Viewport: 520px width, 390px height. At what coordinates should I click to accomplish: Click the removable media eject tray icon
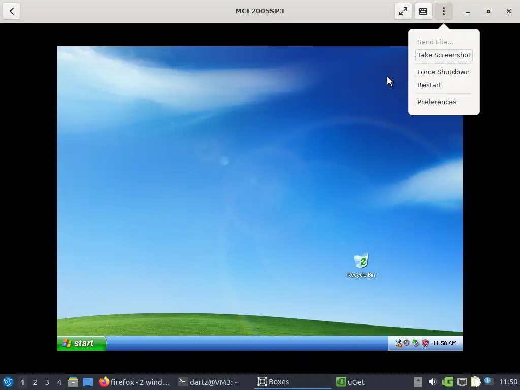[418, 382]
